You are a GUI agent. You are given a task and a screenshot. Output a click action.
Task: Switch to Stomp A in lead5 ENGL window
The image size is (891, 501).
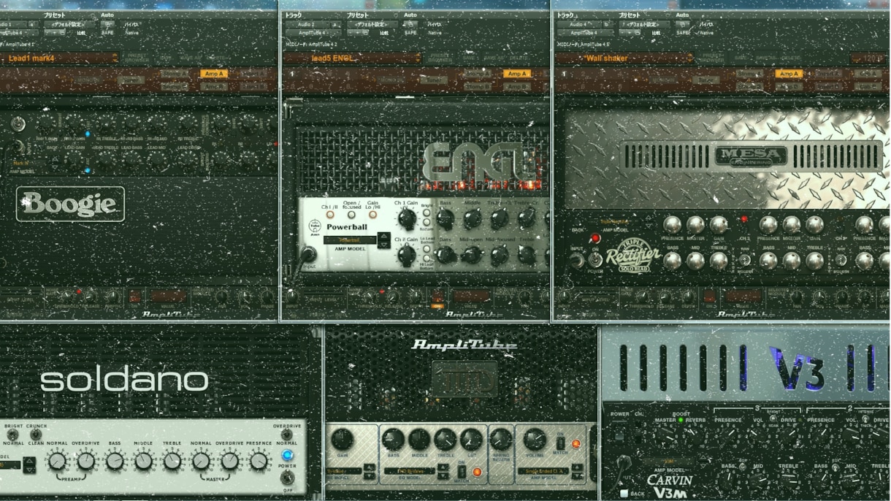pyautogui.click(x=478, y=74)
